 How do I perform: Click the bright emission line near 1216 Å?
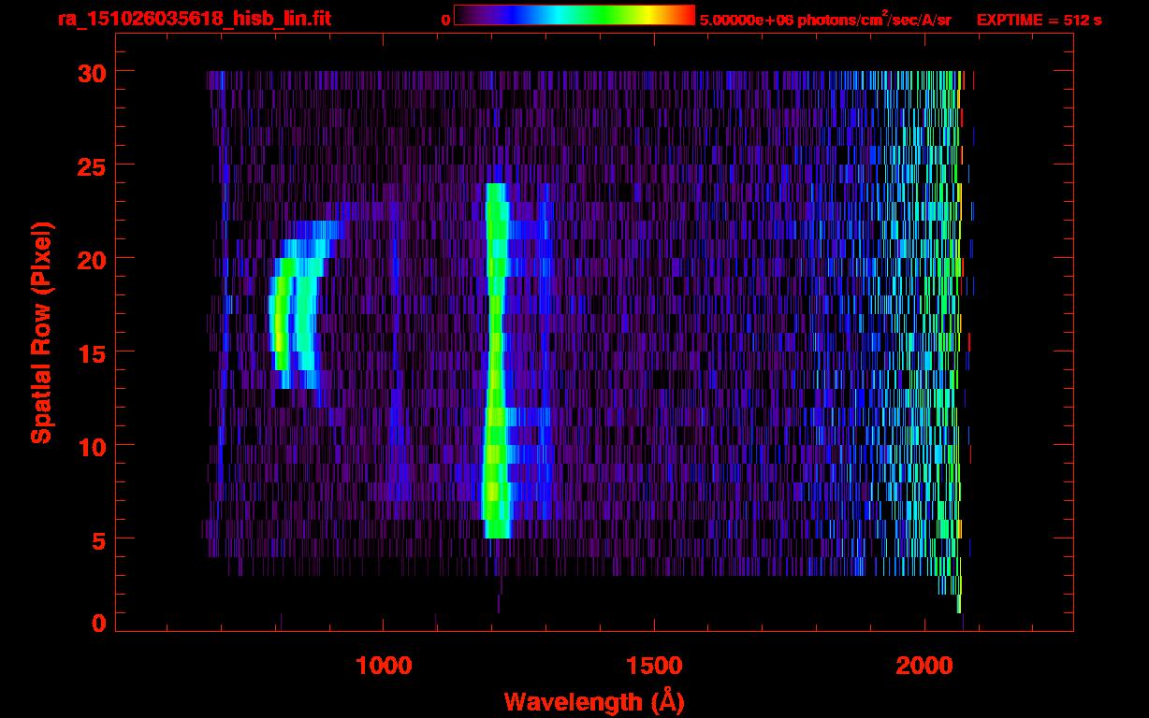tap(496, 361)
